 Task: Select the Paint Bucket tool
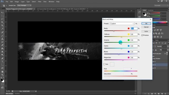[x=2, y=48]
